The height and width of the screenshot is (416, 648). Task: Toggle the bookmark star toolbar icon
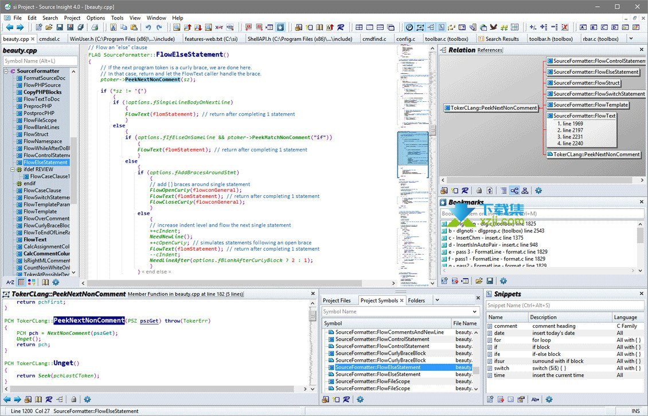click(280, 27)
